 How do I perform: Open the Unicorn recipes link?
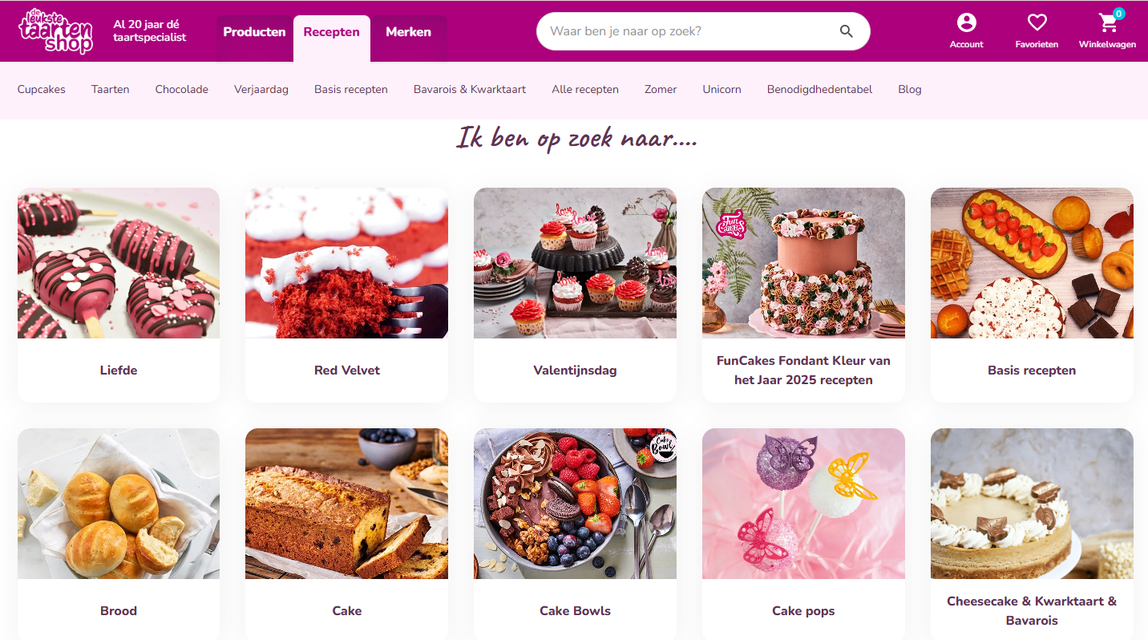click(722, 89)
